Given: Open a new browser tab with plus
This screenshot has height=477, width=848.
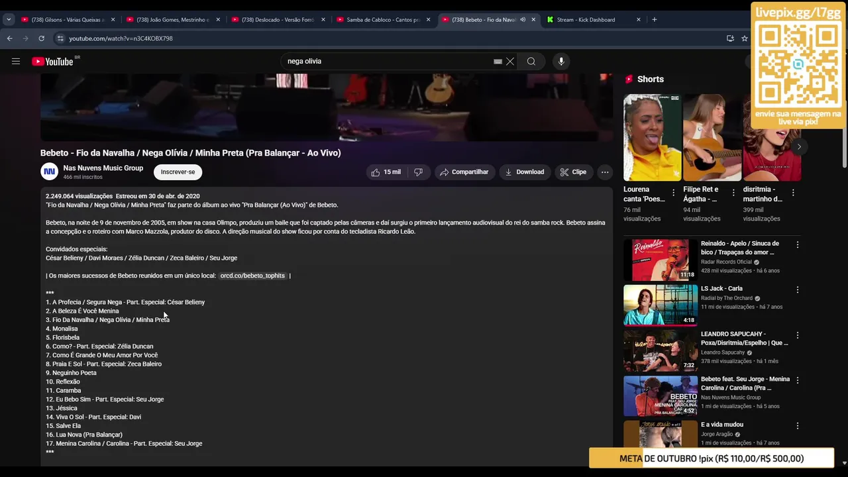Looking at the screenshot, I should 654,20.
